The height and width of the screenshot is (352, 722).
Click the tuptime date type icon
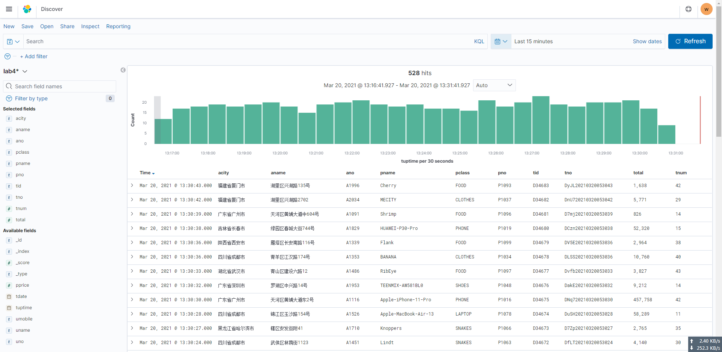[x=9, y=308]
